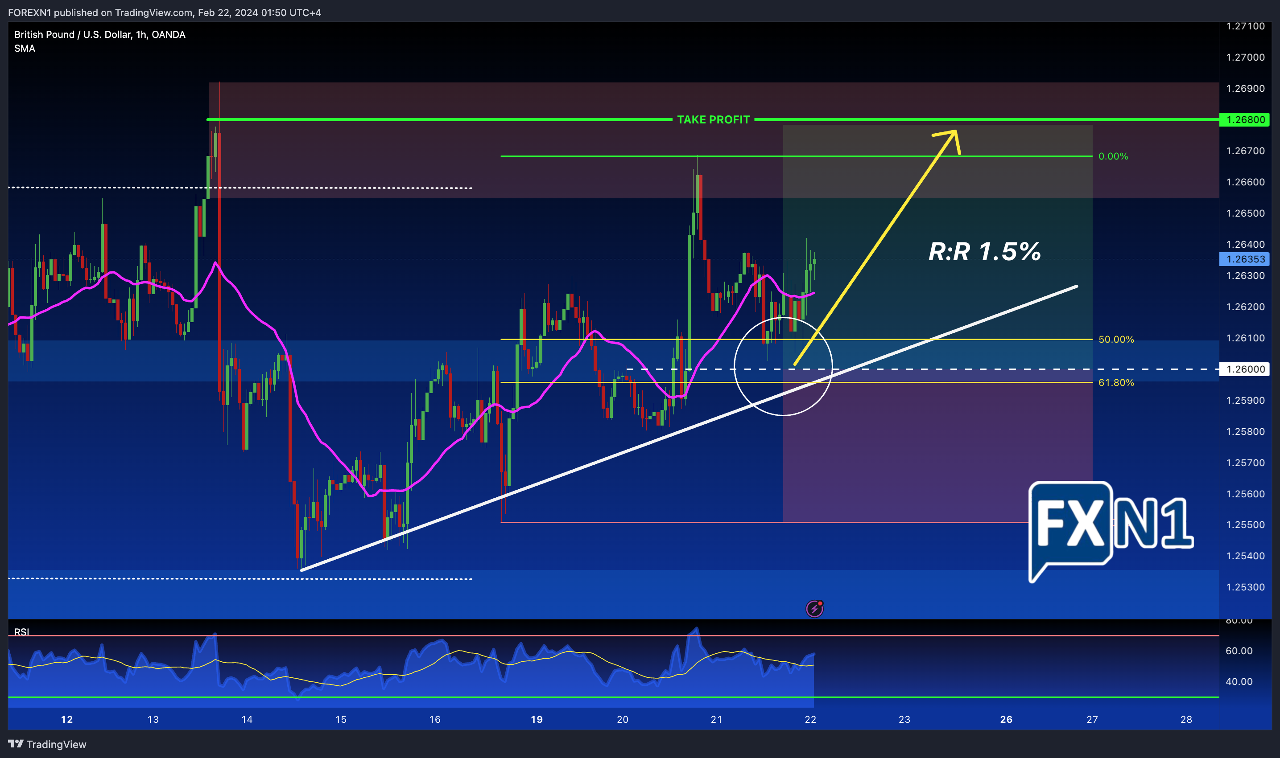Click date 28 on the time axis
This screenshot has width=1280, height=758.
(1186, 719)
